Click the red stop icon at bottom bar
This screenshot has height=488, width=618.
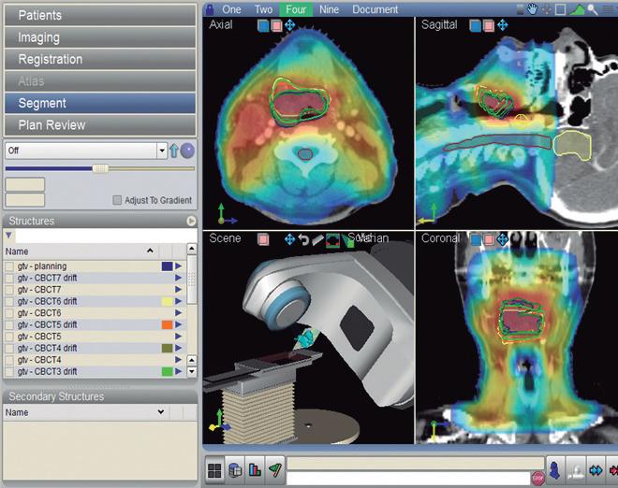click(x=537, y=478)
